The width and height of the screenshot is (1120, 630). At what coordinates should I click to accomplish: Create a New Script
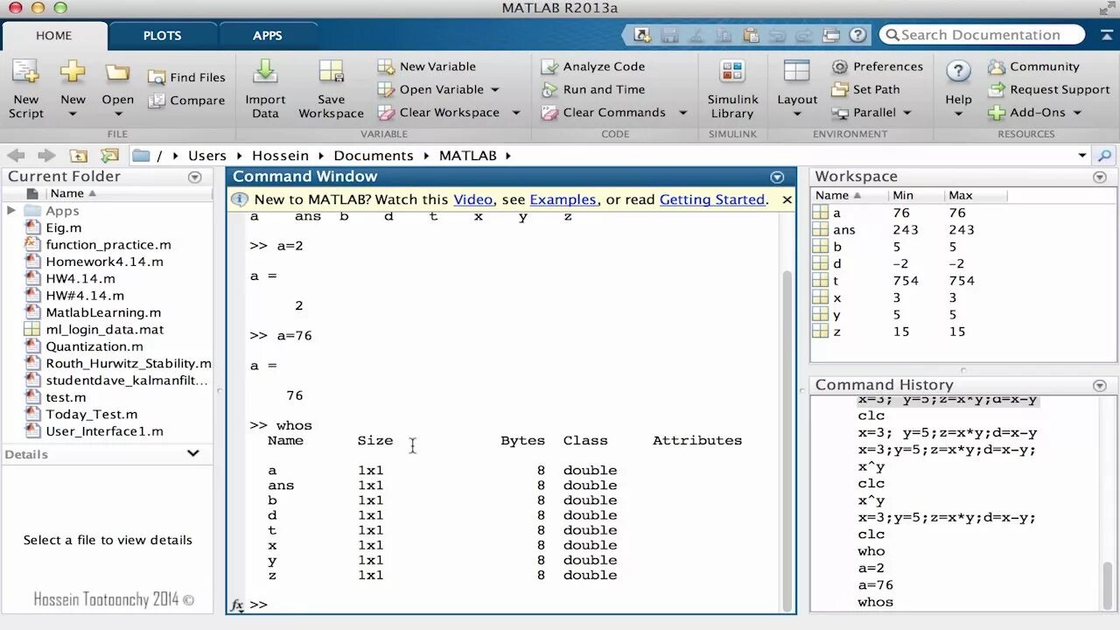(x=25, y=88)
